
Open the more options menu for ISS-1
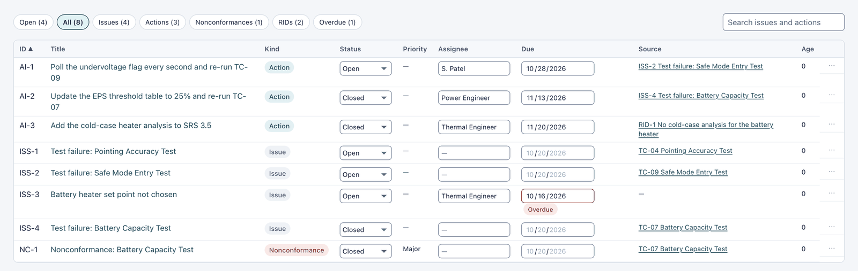click(x=832, y=150)
